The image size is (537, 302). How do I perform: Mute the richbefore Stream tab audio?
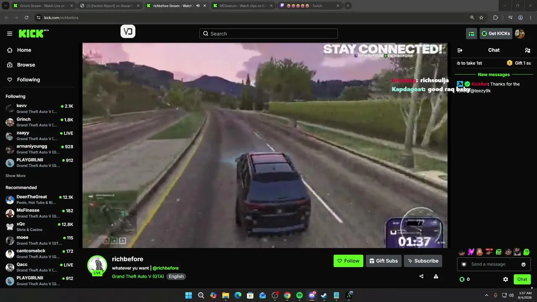point(198,6)
